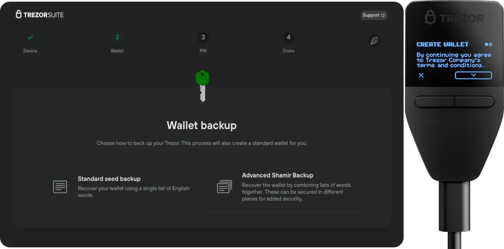The image size is (504, 249).
Task: Click the Standard seed backup list icon
Action: pos(60,187)
